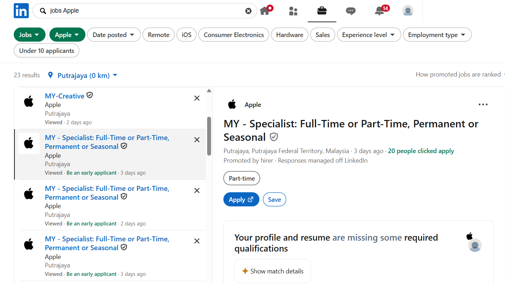505x284 pixels.
Task: Open 'How promoted jobs are ranked' link
Action: pos(458,74)
